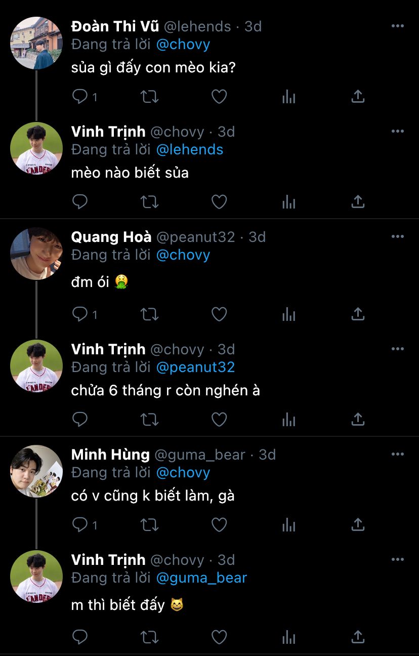This screenshot has width=419, height=656.
Task: View analytics for "mèo nào biết sủa" tweet
Action: (x=288, y=202)
